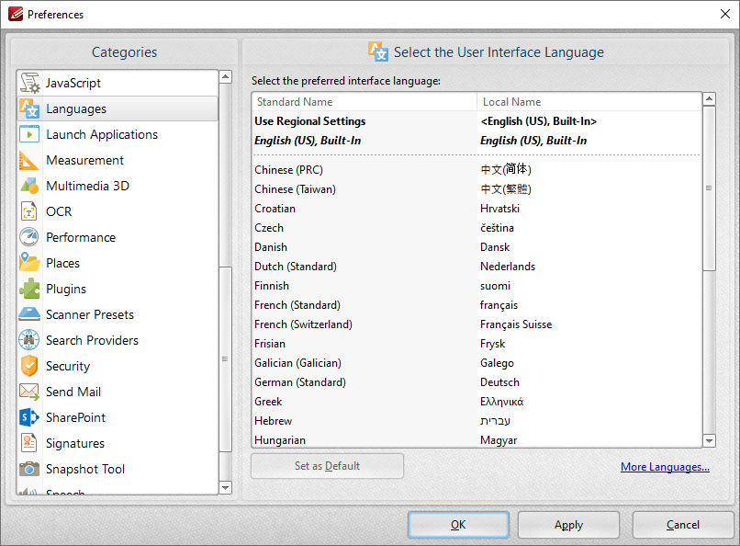This screenshot has width=740, height=546.
Task: Open the Launch Applications category
Action: 102,134
